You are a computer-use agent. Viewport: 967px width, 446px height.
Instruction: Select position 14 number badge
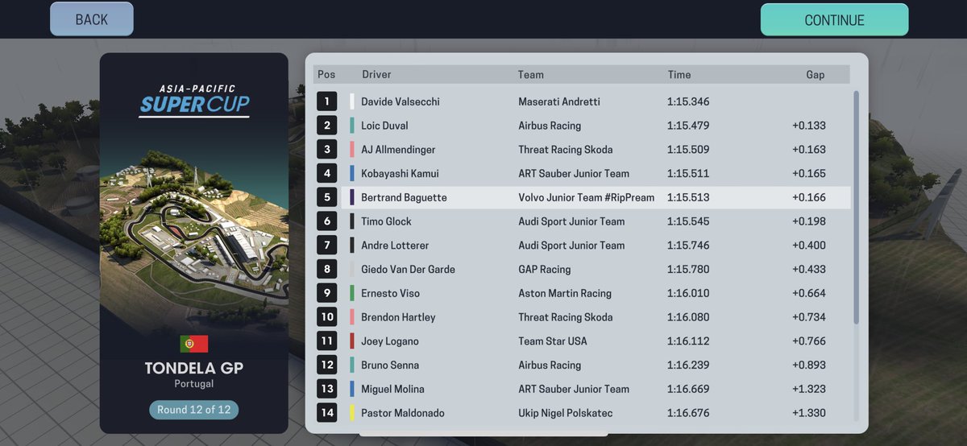point(327,413)
